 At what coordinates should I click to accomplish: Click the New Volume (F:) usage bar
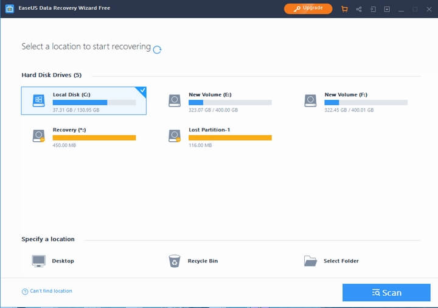[x=366, y=103]
